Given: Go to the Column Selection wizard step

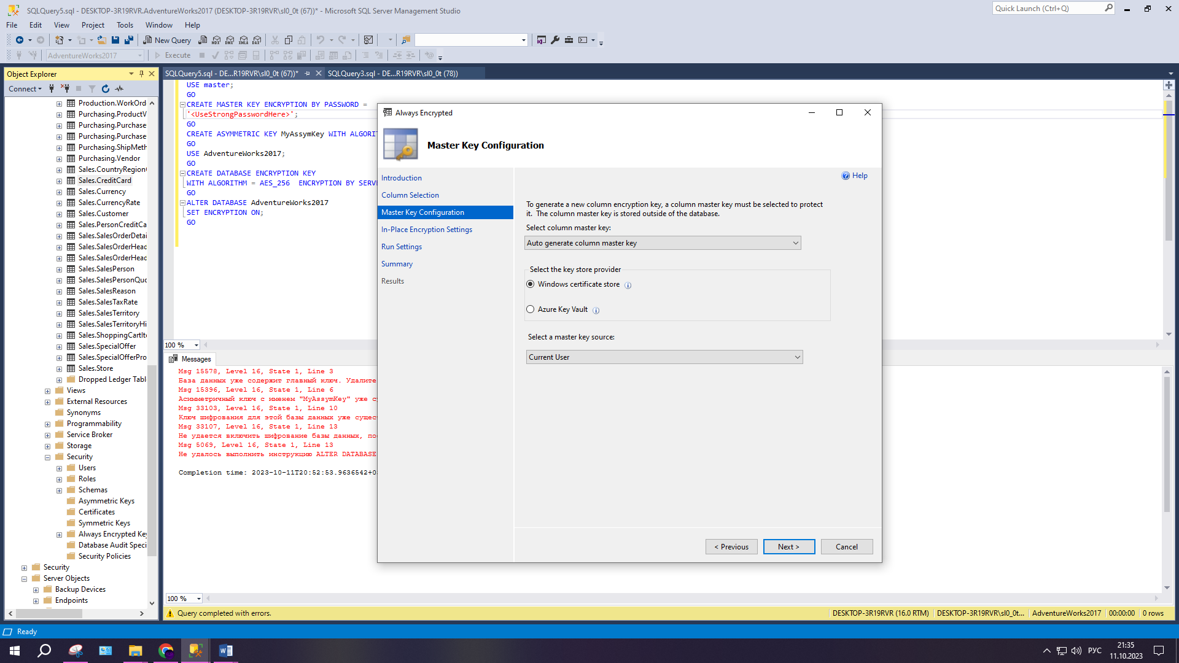Looking at the screenshot, I should pyautogui.click(x=410, y=195).
